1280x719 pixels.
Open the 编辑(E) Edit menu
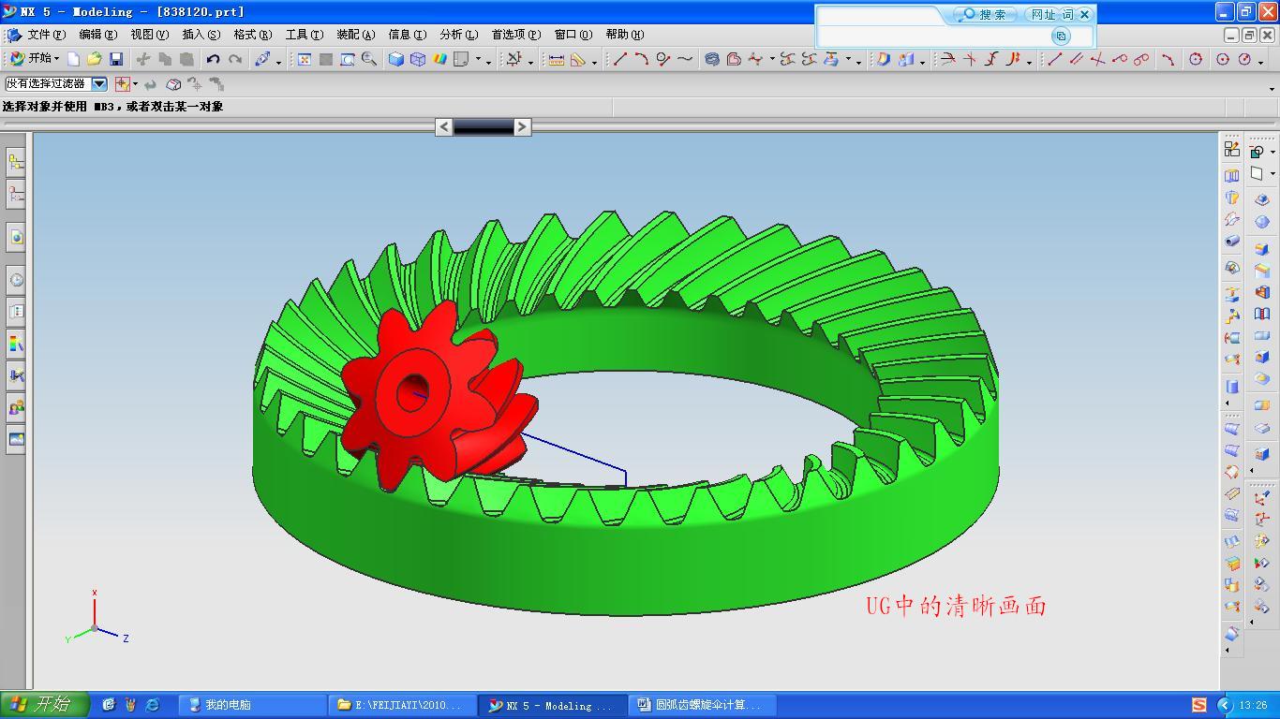pyautogui.click(x=97, y=35)
